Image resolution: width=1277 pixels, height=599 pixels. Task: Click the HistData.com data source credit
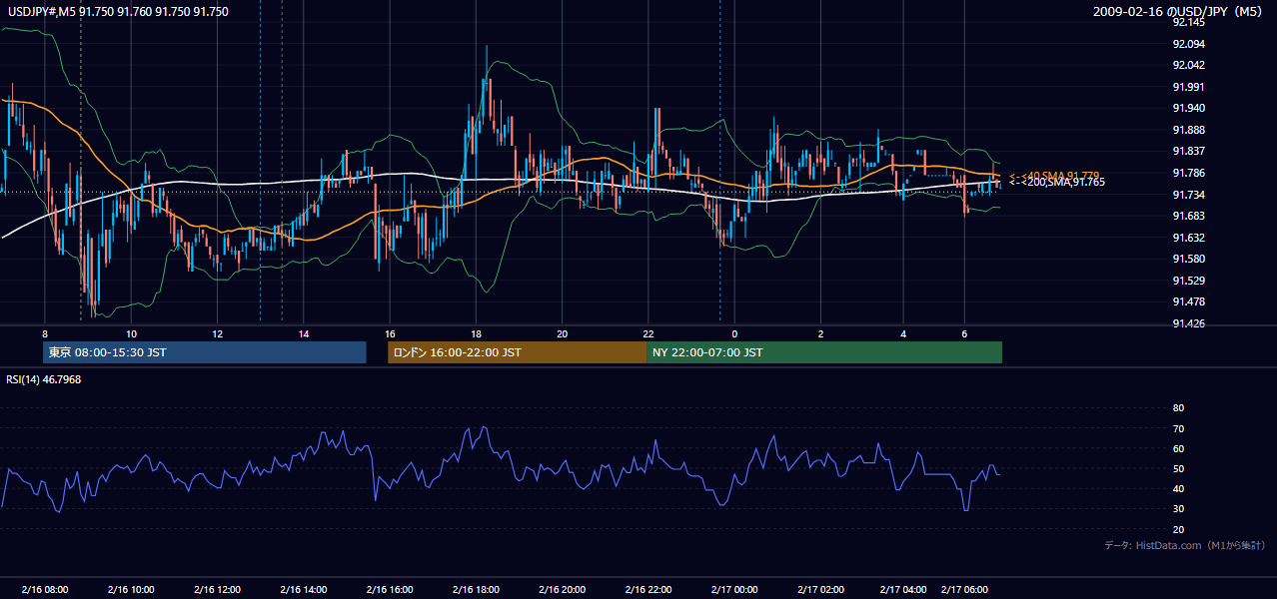pyautogui.click(x=1184, y=545)
